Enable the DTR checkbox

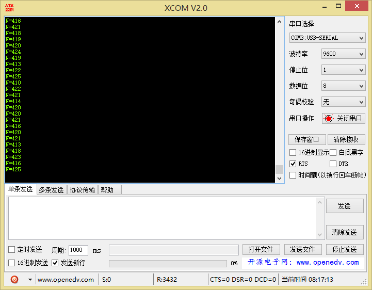pos(333,164)
